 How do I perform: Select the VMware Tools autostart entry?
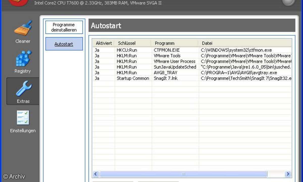click(x=167, y=56)
